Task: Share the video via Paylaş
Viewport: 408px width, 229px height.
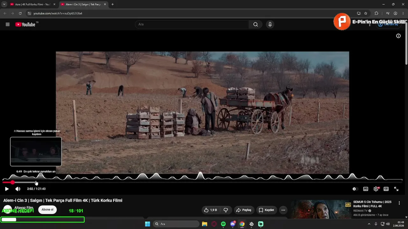Action: coord(244,210)
